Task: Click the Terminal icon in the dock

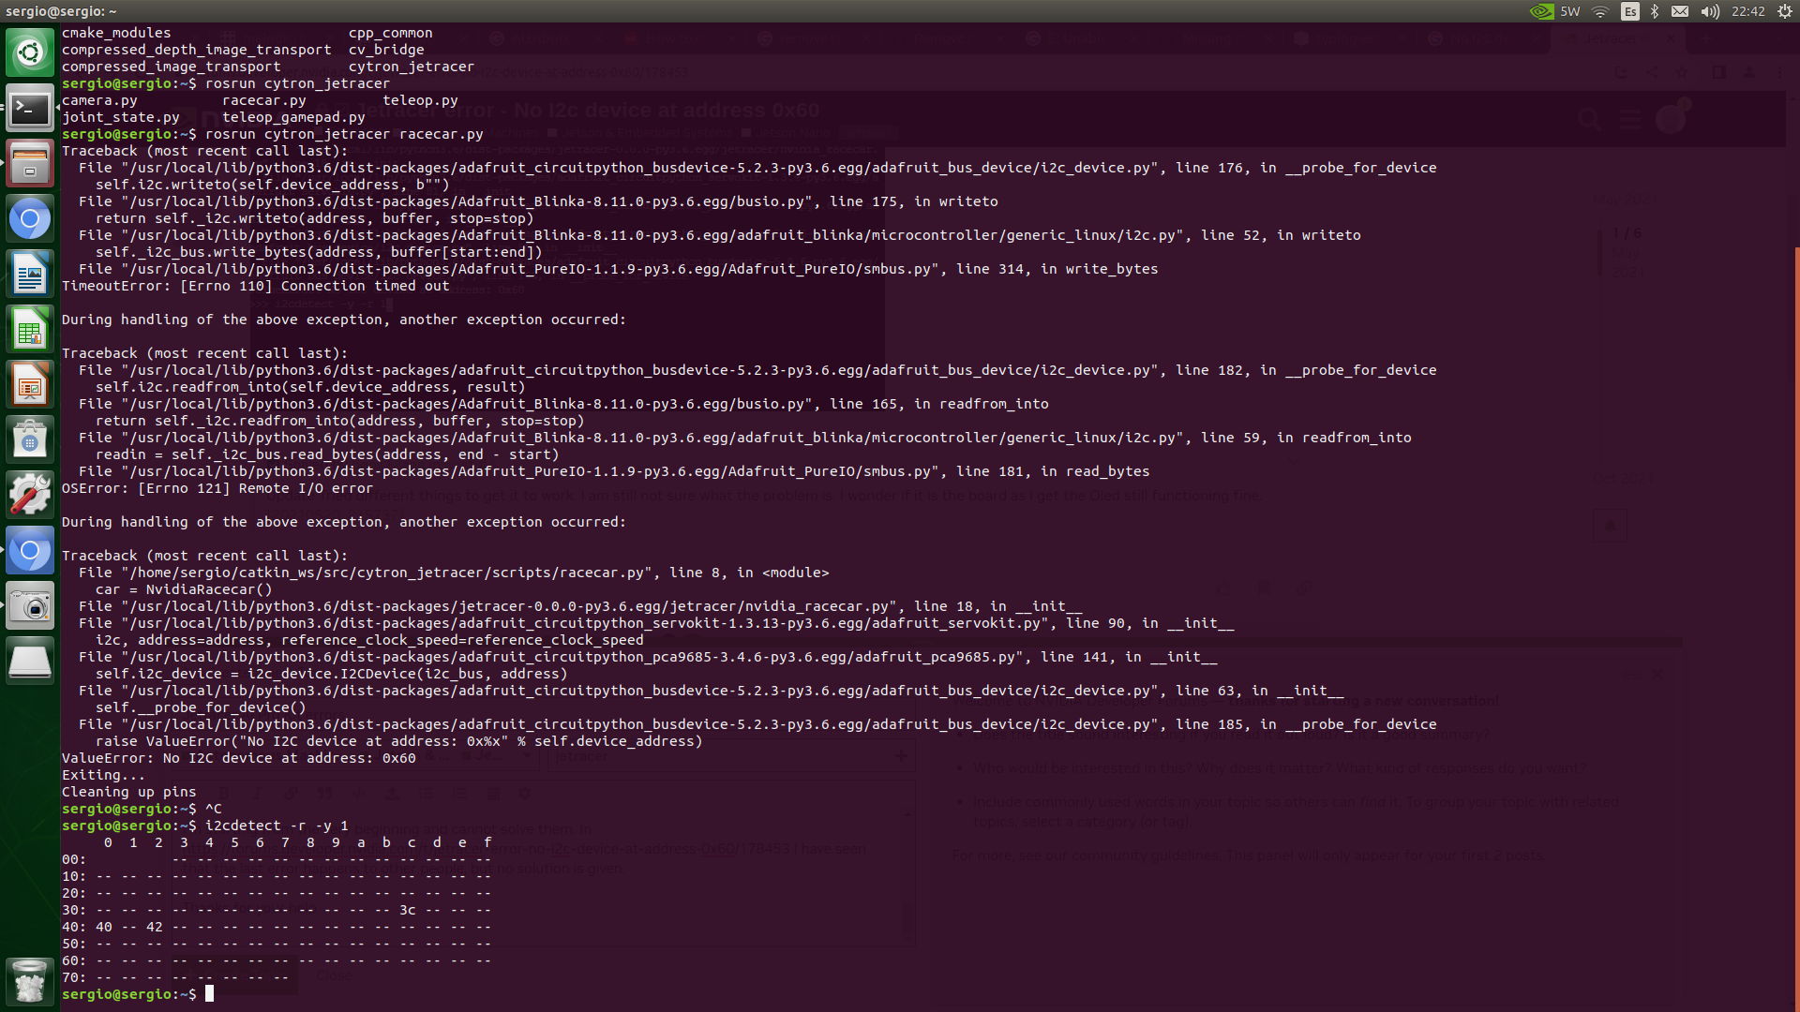Action: tap(30, 110)
